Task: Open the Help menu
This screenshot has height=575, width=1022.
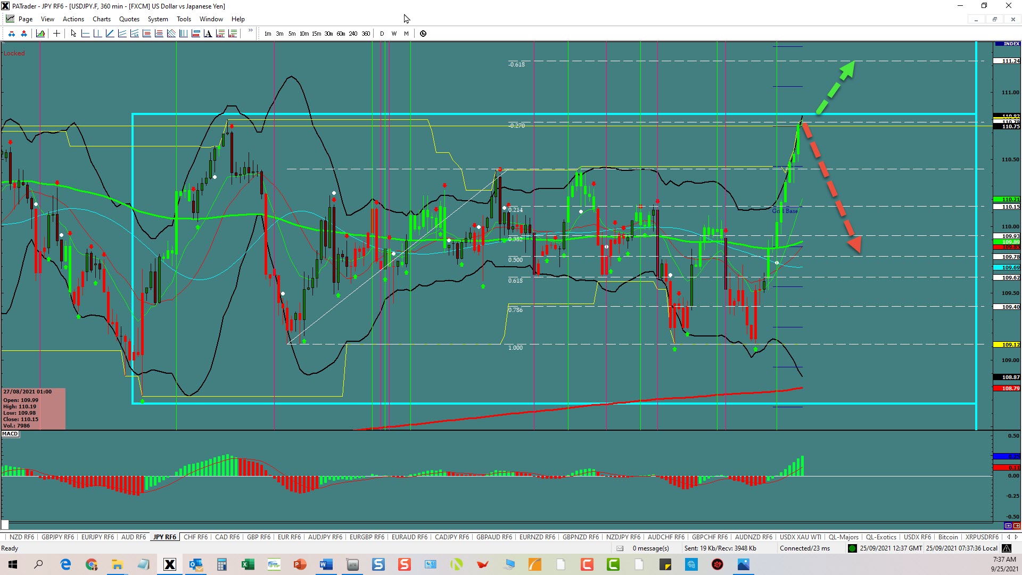Action: (x=238, y=19)
